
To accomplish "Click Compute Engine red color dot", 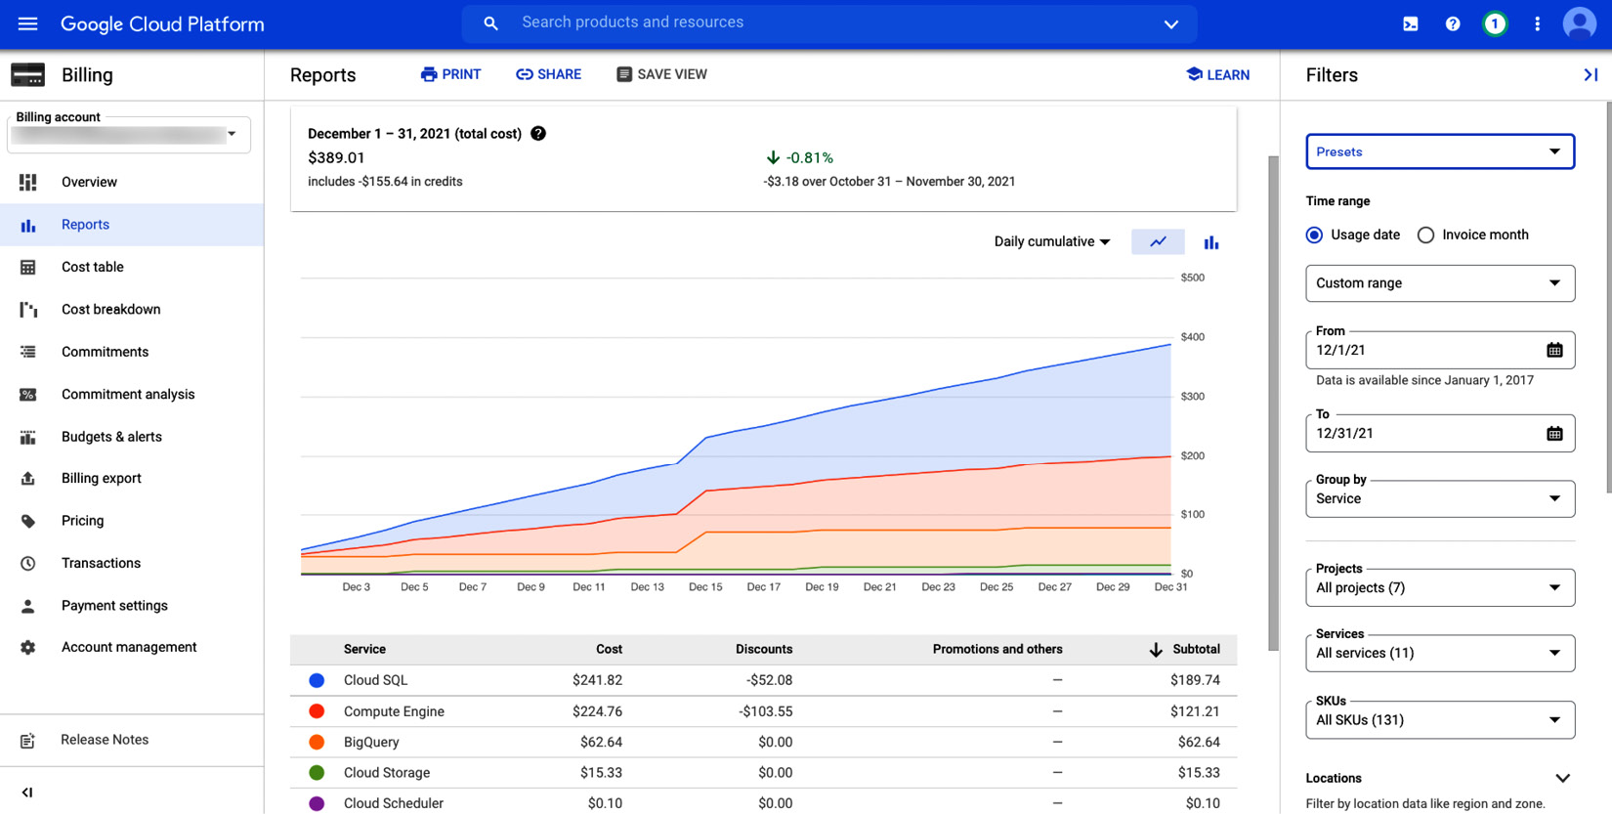I will 317,711.
